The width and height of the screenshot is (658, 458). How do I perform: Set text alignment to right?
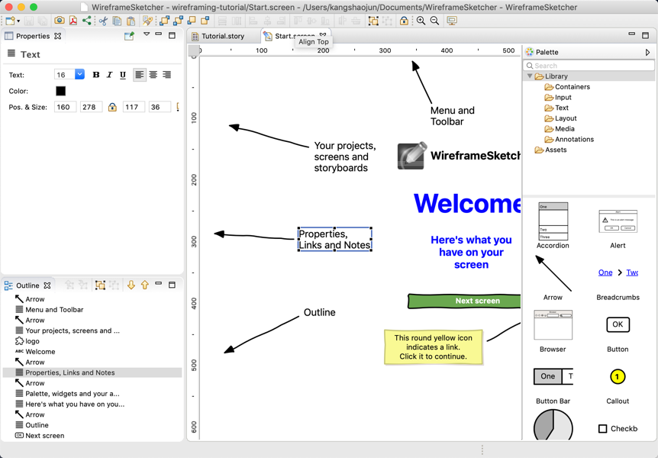click(x=166, y=75)
